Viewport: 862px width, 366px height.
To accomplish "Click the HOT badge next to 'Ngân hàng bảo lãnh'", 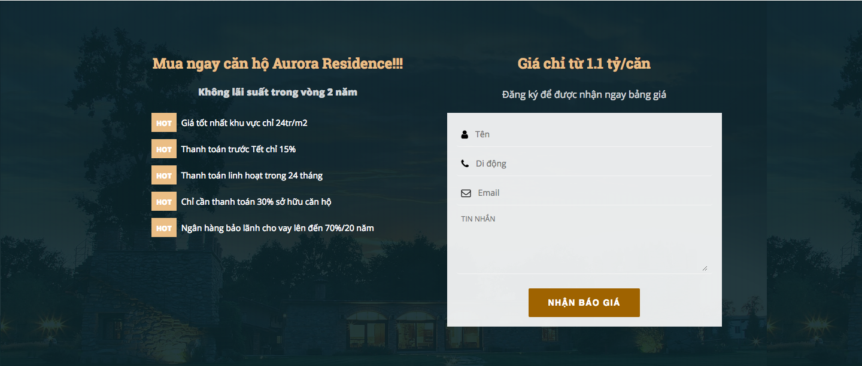I will click(x=164, y=227).
